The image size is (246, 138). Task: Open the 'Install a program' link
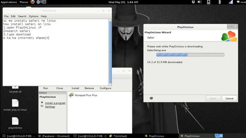pyautogui.click(x=55, y=103)
